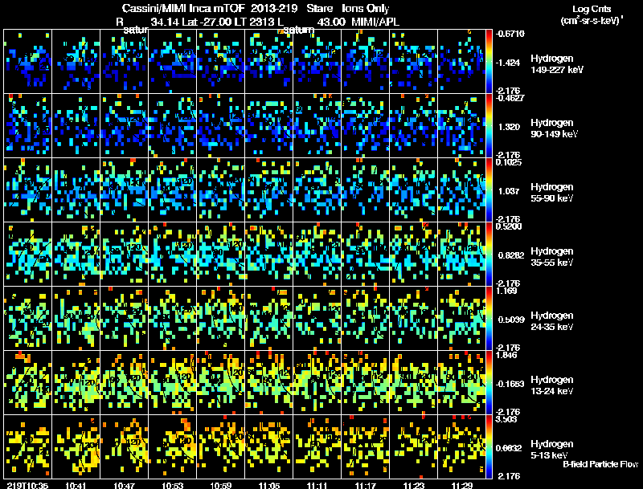Click the '11:29' time label
This screenshot has width=643, height=489.
click(x=462, y=485)
